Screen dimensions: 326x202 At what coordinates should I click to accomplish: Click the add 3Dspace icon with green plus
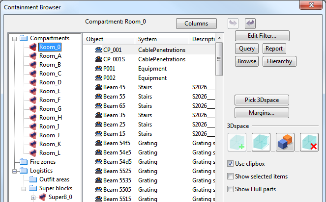click(x=237, y=142)
